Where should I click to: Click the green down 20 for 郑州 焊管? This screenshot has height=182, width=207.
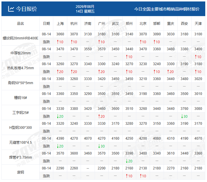[x=129, y=161]
